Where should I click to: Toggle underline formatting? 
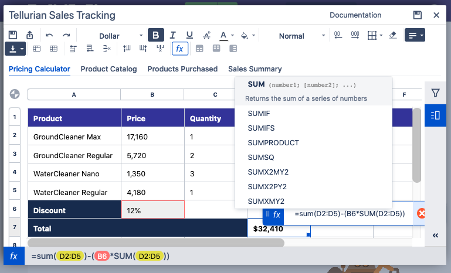(x=189, y=35)
